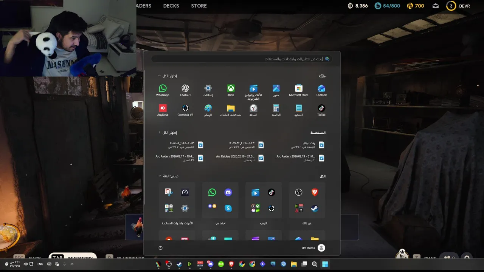Open the pinned Microsoft Store
Image resolution: width=484 pixels, height=272 pixels.
point(299,90)
